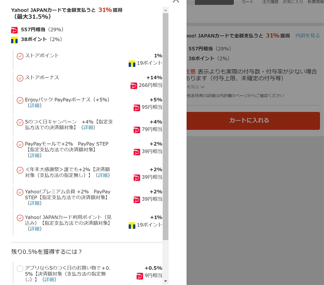324x285 pixels.
Task: Open お気に入り in top navigation
Action: (x=293, y=2)
